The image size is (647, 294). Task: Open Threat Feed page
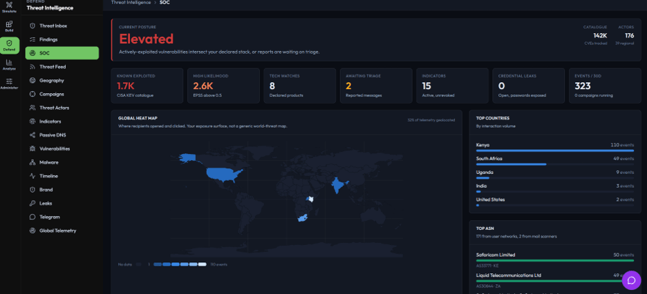point(62,67)
